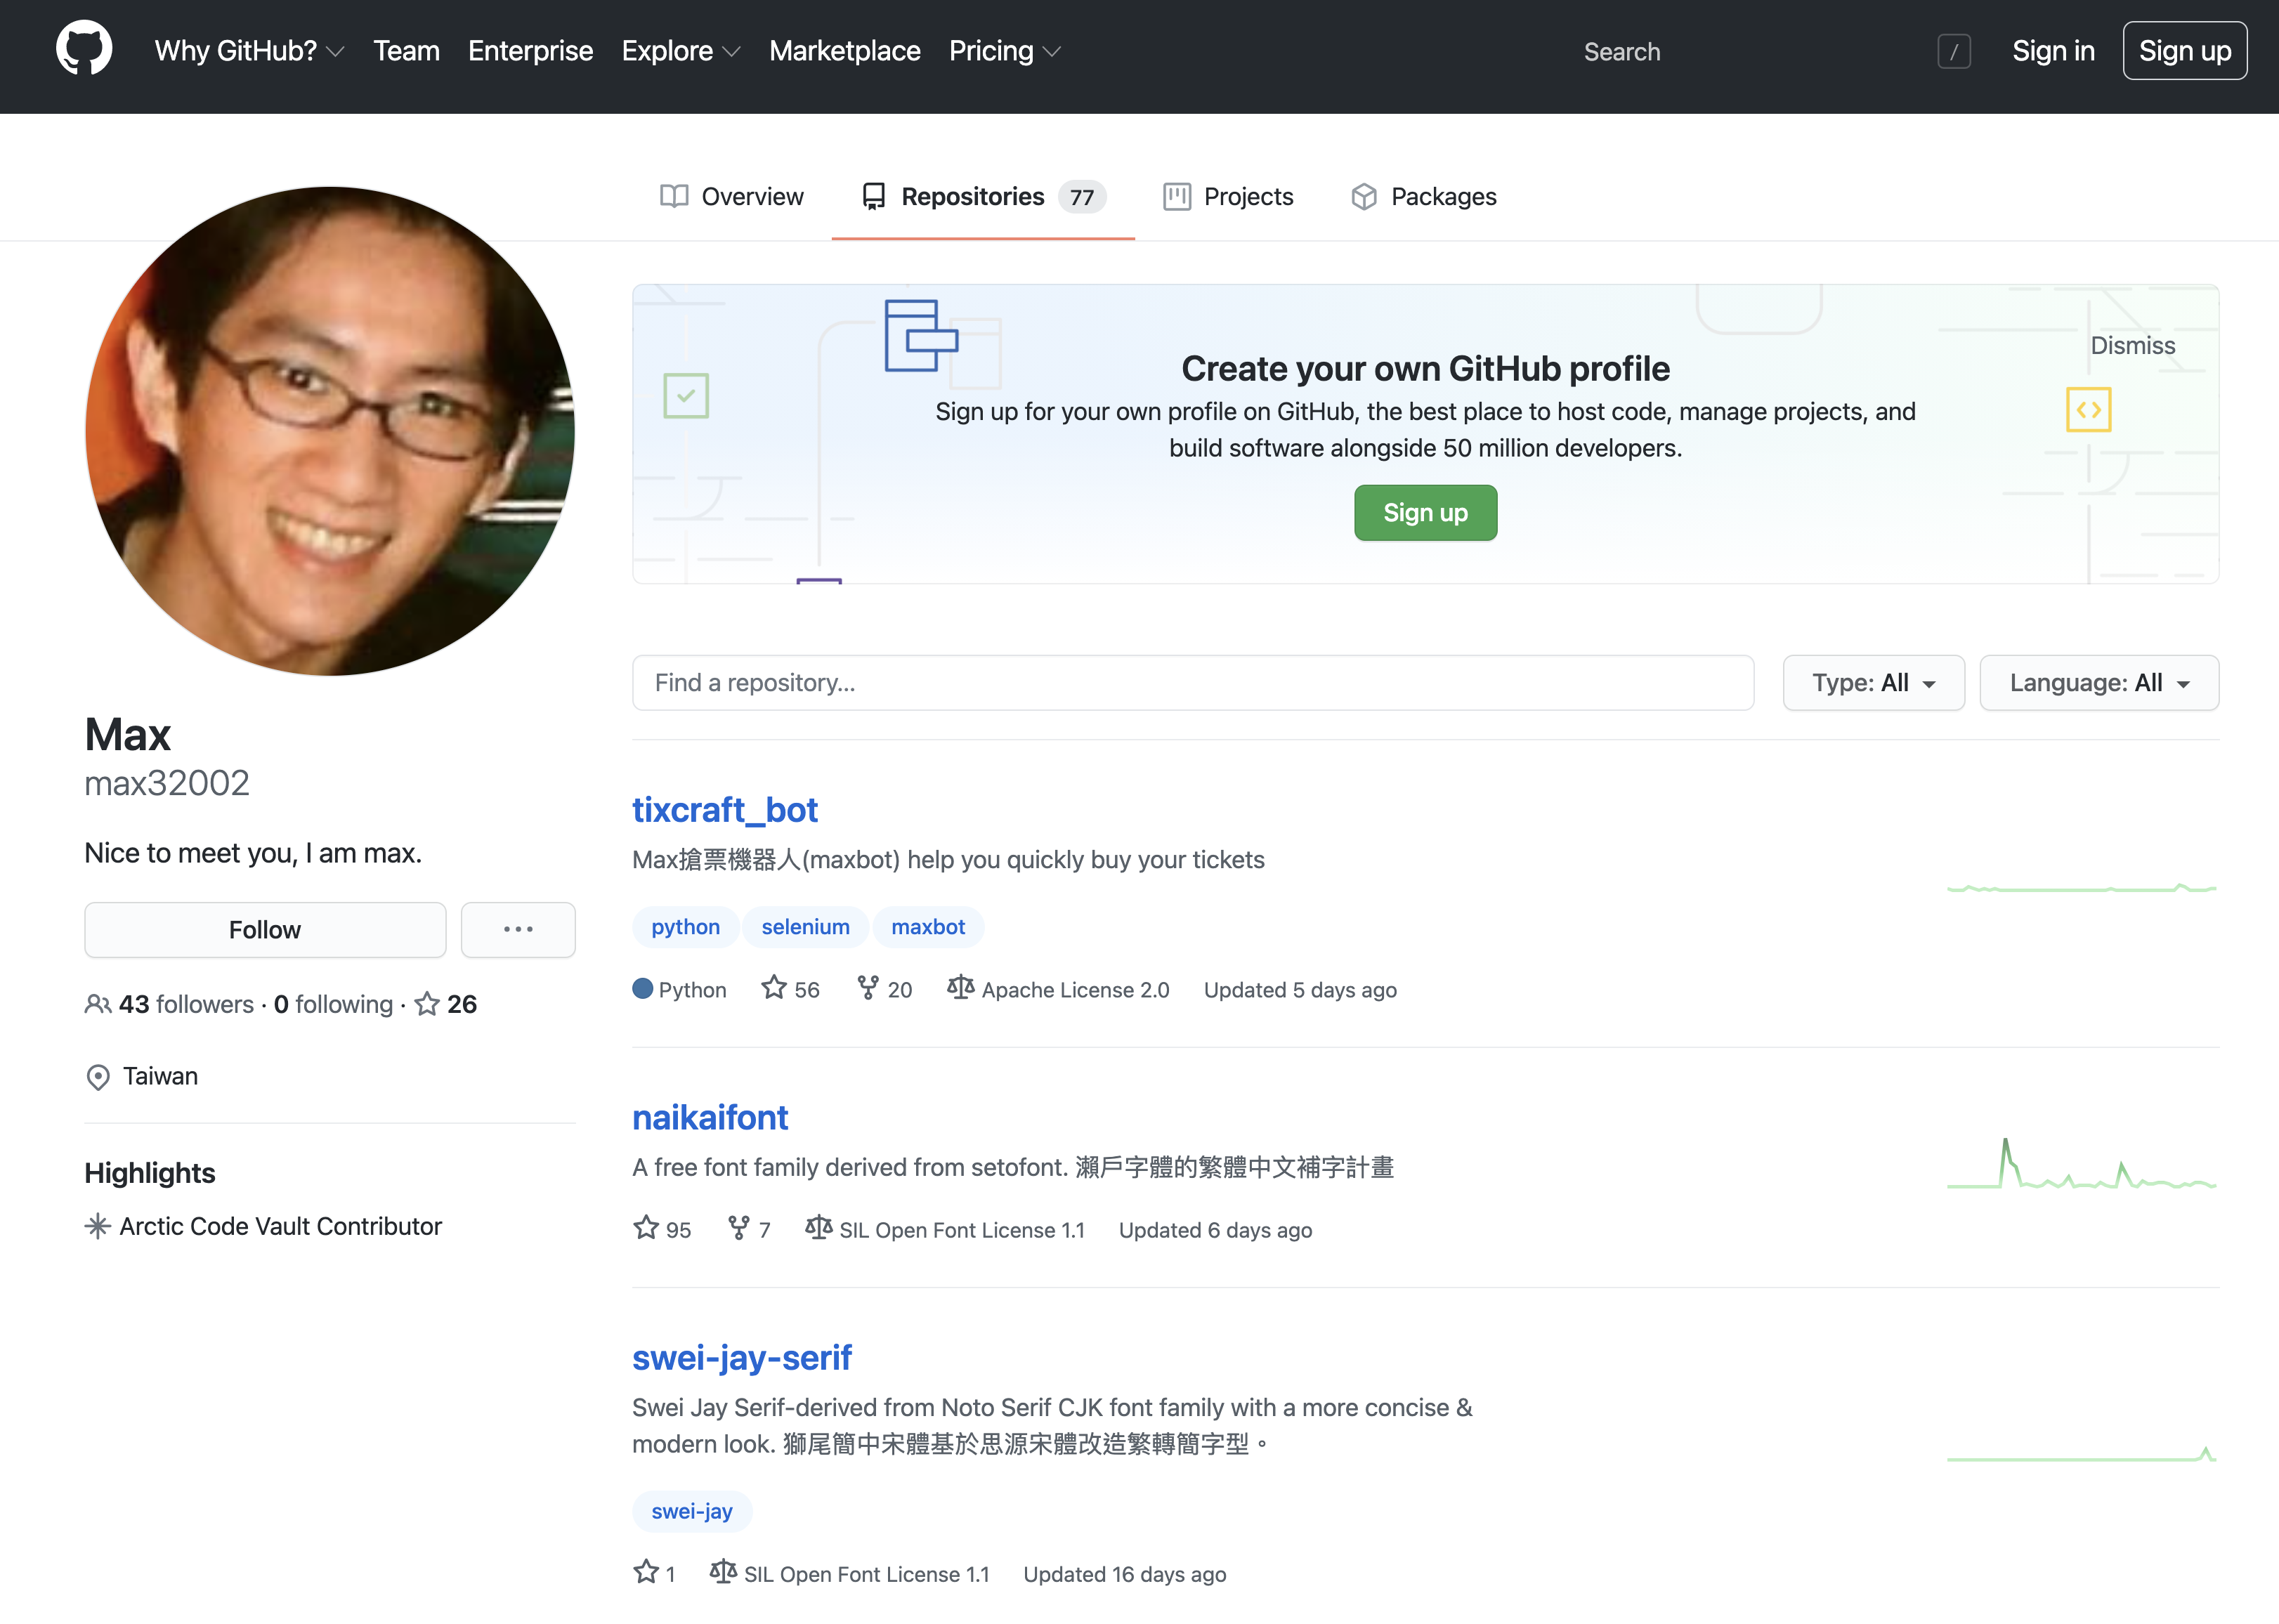The image size is (2279, 1624).
Task: Expand the Why GitHub? menu
Action: tap(249, 51)
